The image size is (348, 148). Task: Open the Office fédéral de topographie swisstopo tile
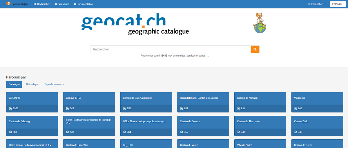tap(146, 126)
